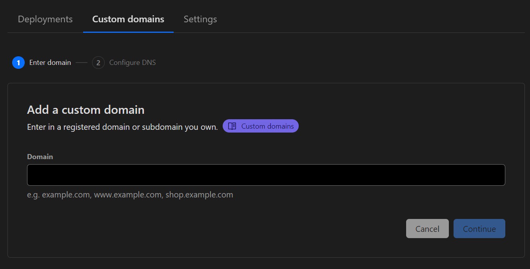Click the step 2 Configure DNS circle indicator

[98, 63]
